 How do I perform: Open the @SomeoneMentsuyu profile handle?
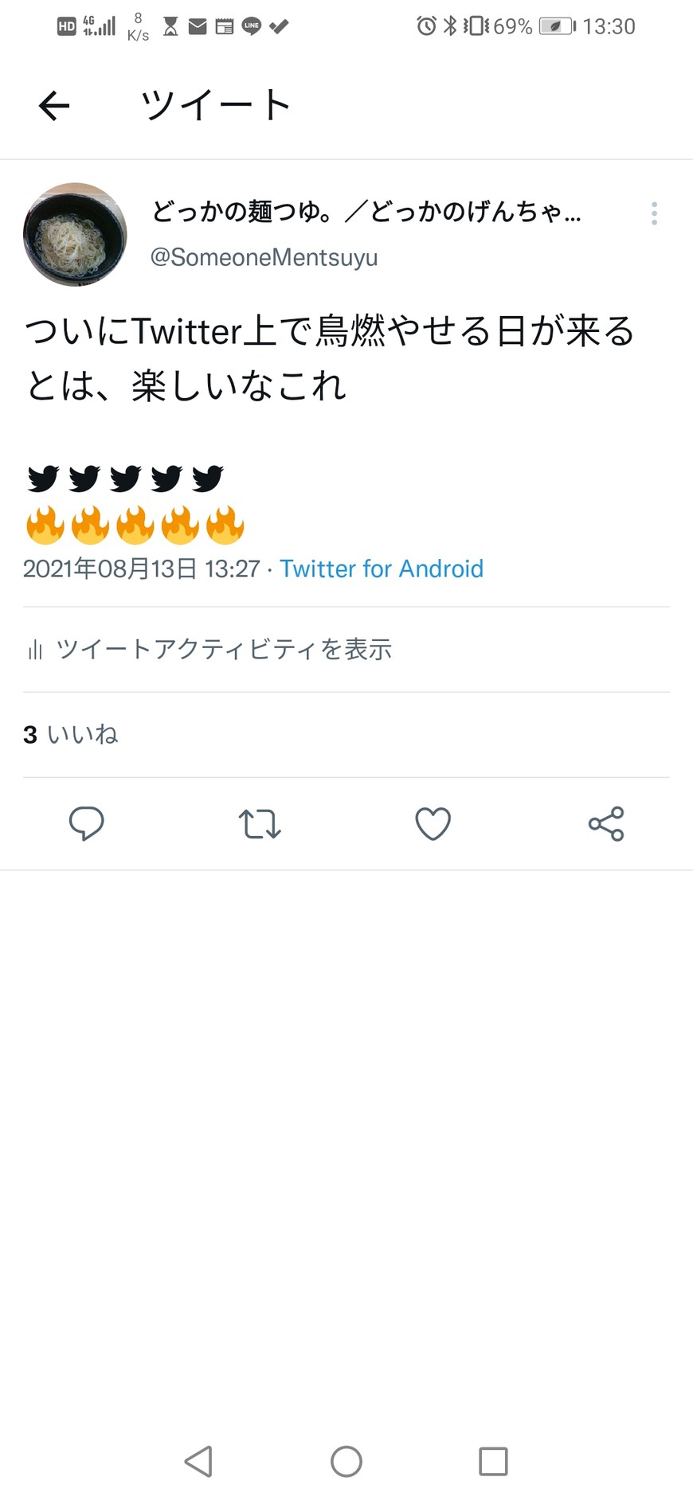(x=264, y=257)
